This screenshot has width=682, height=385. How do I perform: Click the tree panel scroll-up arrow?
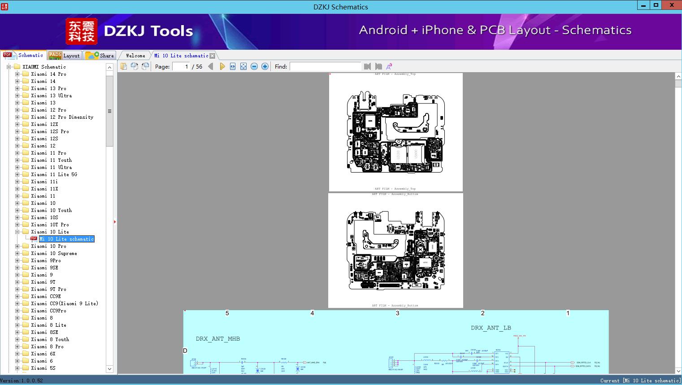(x=109, y=67)
